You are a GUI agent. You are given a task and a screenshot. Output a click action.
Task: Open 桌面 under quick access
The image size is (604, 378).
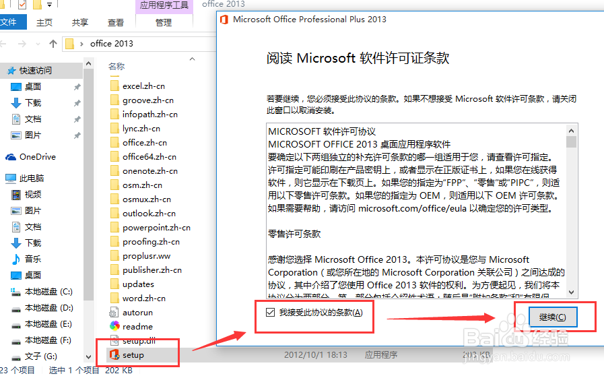[x=33, y=87]
